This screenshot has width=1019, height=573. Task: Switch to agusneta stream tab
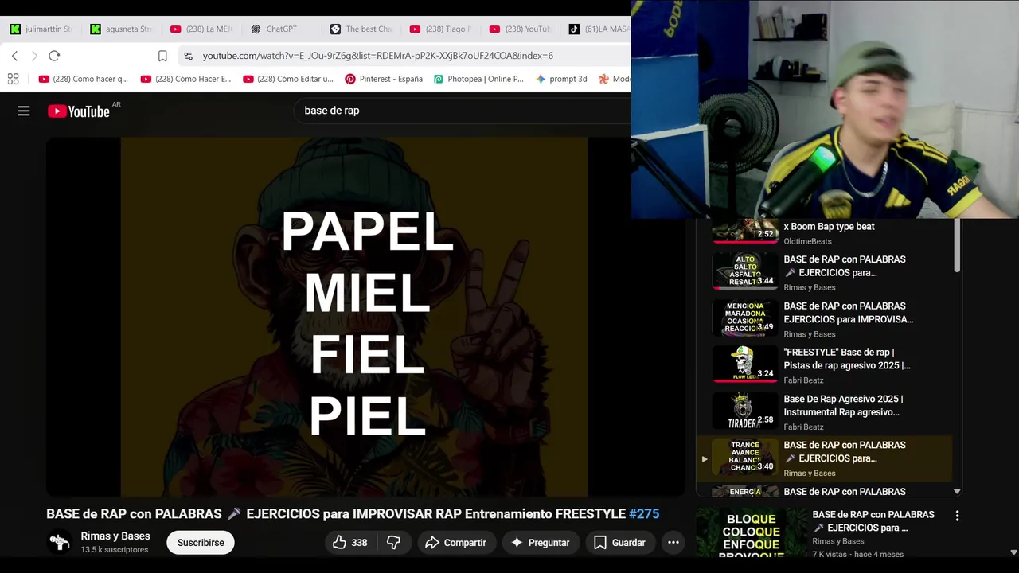pos(121,29)
